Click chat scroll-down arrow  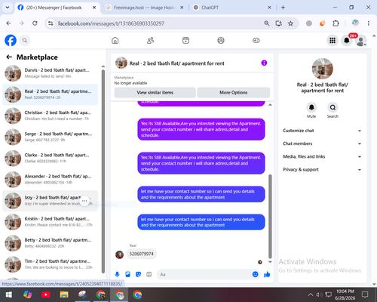pos(270,262)
